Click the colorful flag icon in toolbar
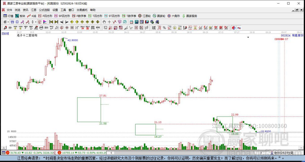 45,22
